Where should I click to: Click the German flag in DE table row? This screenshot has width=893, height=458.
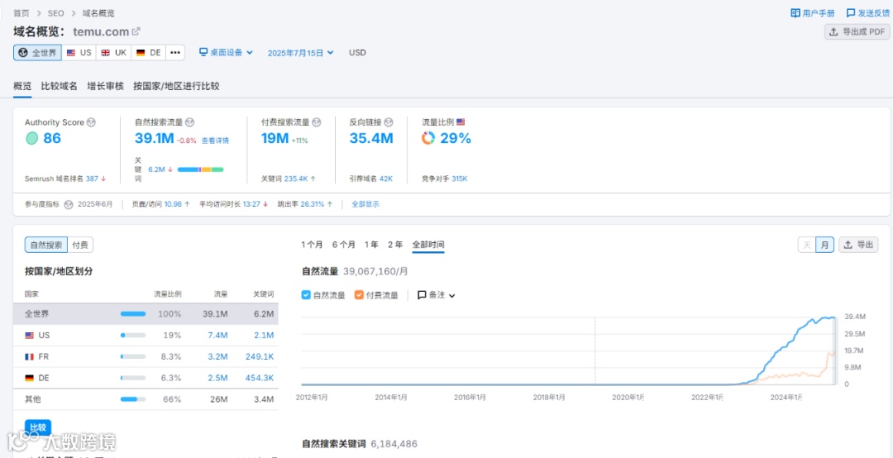point(30,379)
